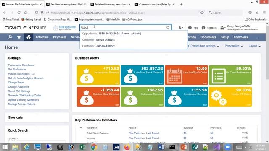This screenshot has width=269, height=151.
Task: Click Set Up SuiteAnalytics Connect link
Action: coord(26,78)
